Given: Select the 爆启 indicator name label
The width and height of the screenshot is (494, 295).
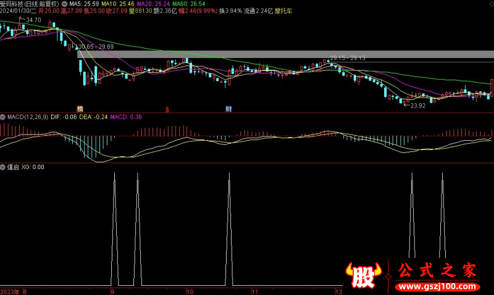Looking at the screenshot, I should pos(13,167).
